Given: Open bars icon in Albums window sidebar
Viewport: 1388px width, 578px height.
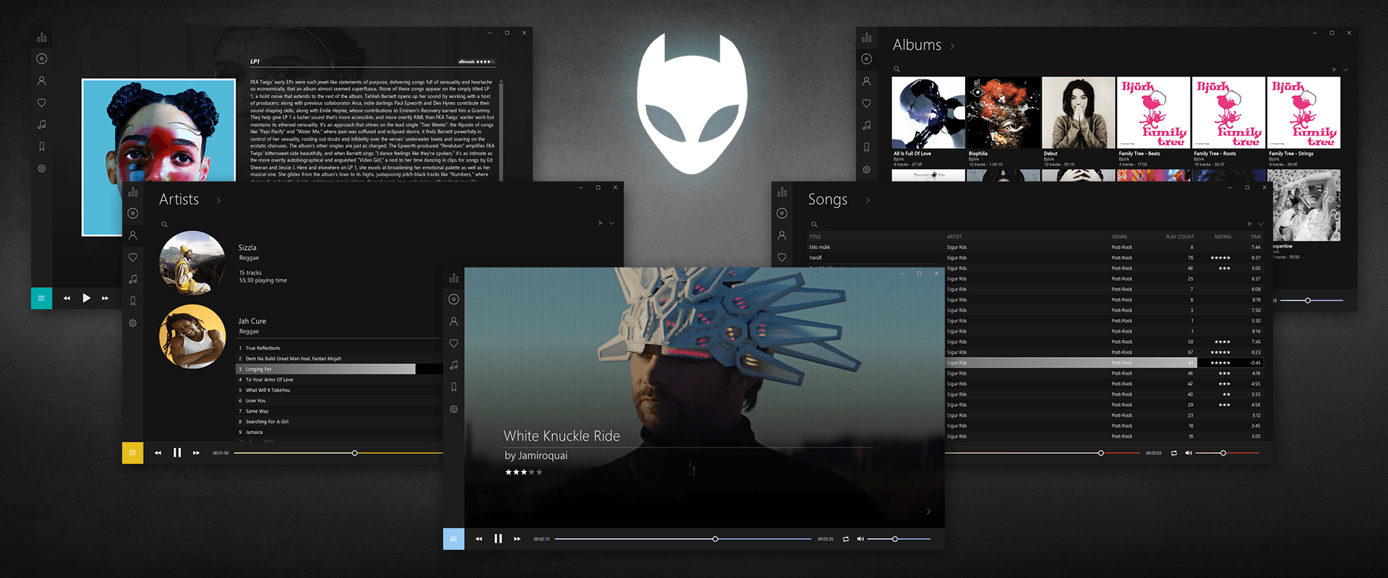Looking at the screenshot, I should click(867, 38).
